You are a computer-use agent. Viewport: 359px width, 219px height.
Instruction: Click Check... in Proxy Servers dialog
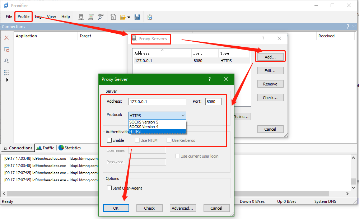click(x=270, y=98)
